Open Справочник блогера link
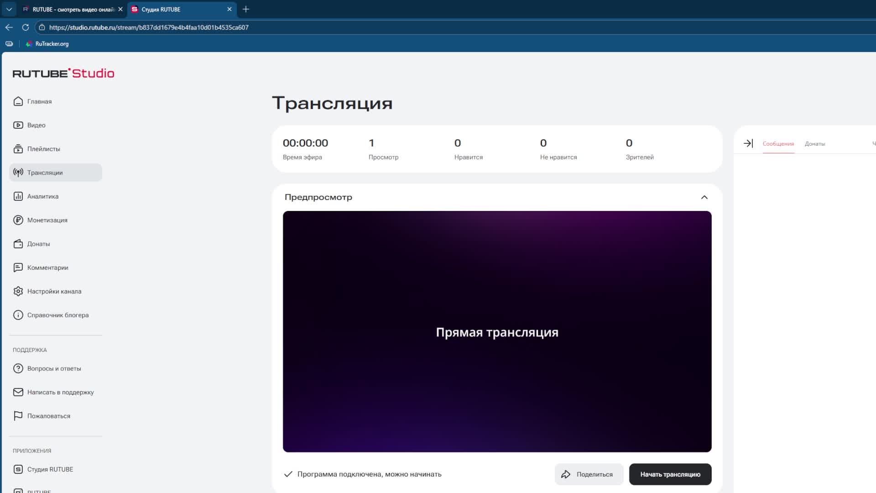The width and height of the screenshot is (876, 493). pyautogui.click(x=57, y=315)
